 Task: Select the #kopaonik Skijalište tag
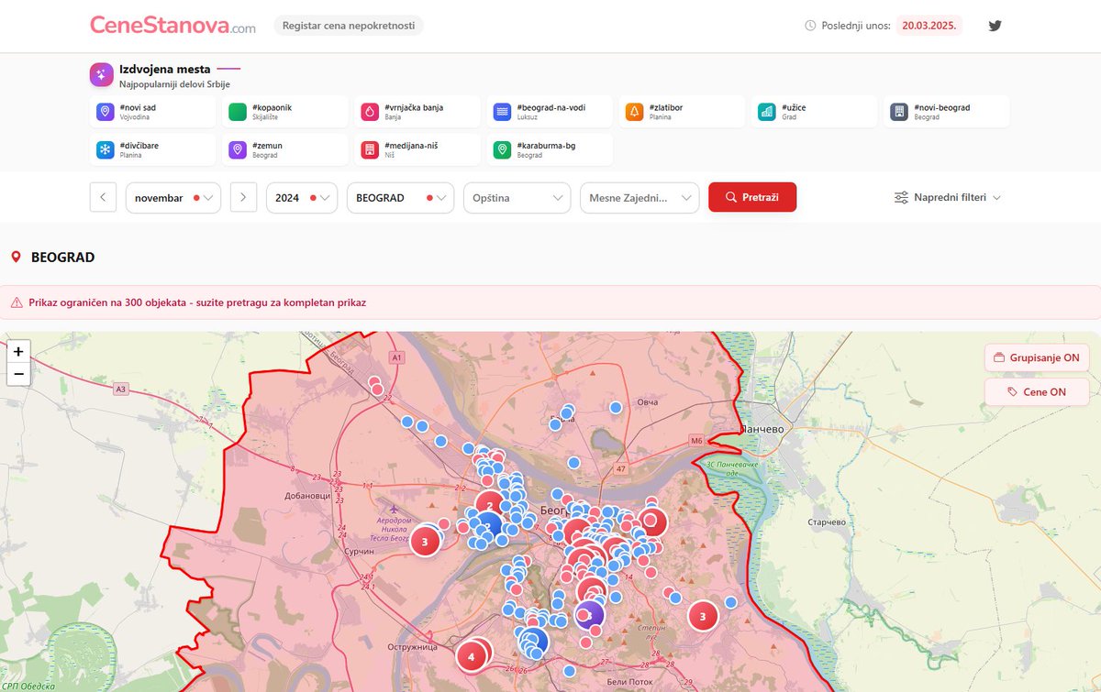[x=286, y=112]
